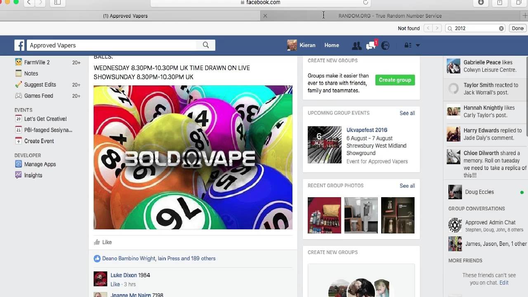Show the Safari sidebar
The width and height of the screenshot is (528, 297).
coord(57,2)
